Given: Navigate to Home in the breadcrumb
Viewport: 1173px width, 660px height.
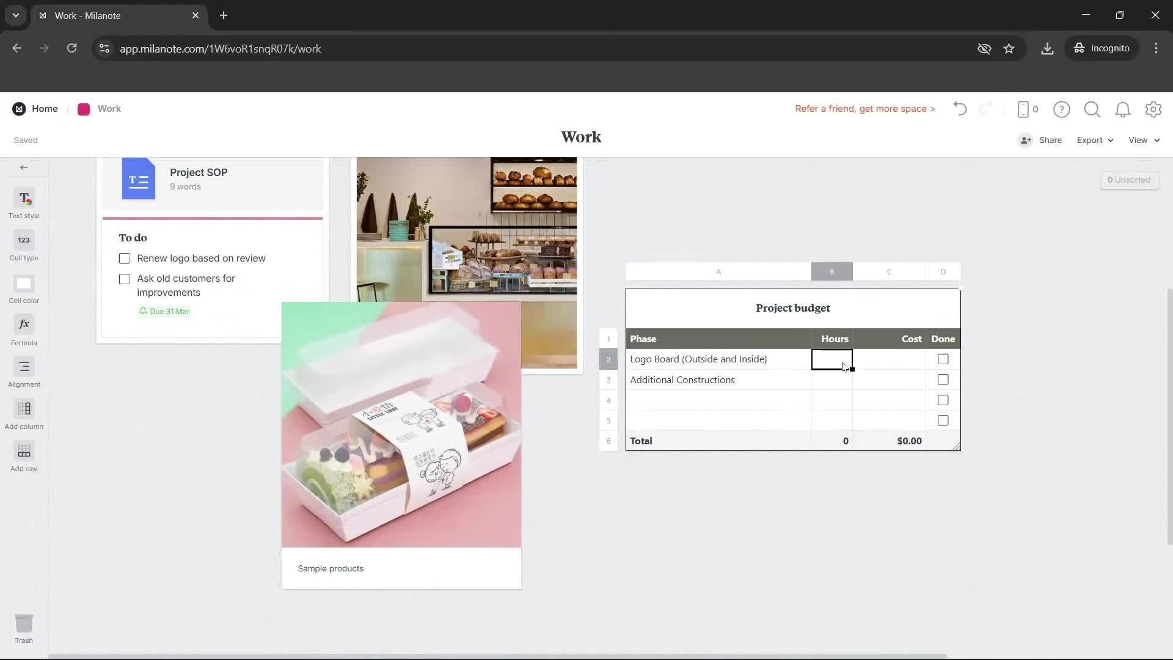Looking at the screenshot, I should click(x=45, y=108).
